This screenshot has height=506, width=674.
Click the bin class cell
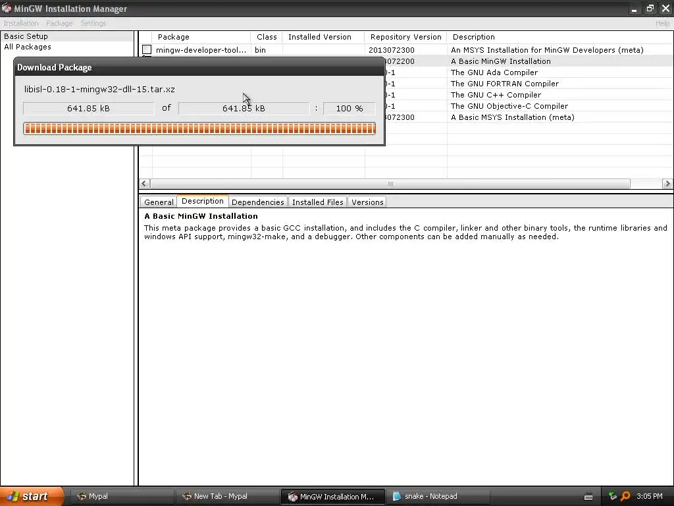click(260, 50)
